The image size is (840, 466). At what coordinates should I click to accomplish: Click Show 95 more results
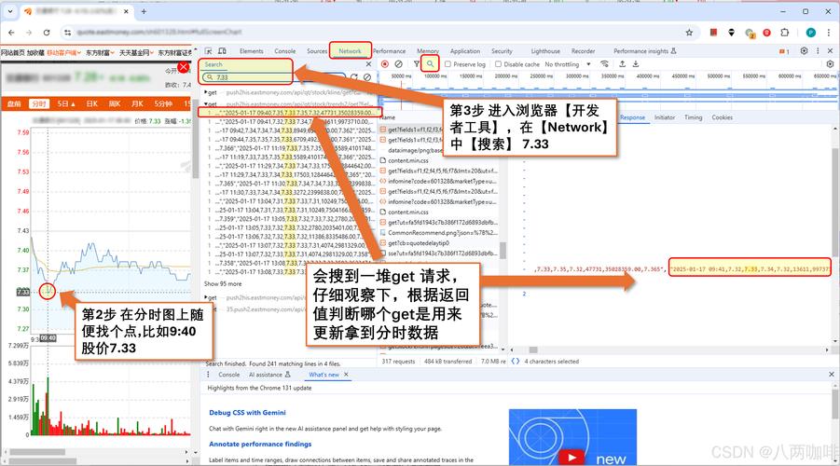coord(222,284)
